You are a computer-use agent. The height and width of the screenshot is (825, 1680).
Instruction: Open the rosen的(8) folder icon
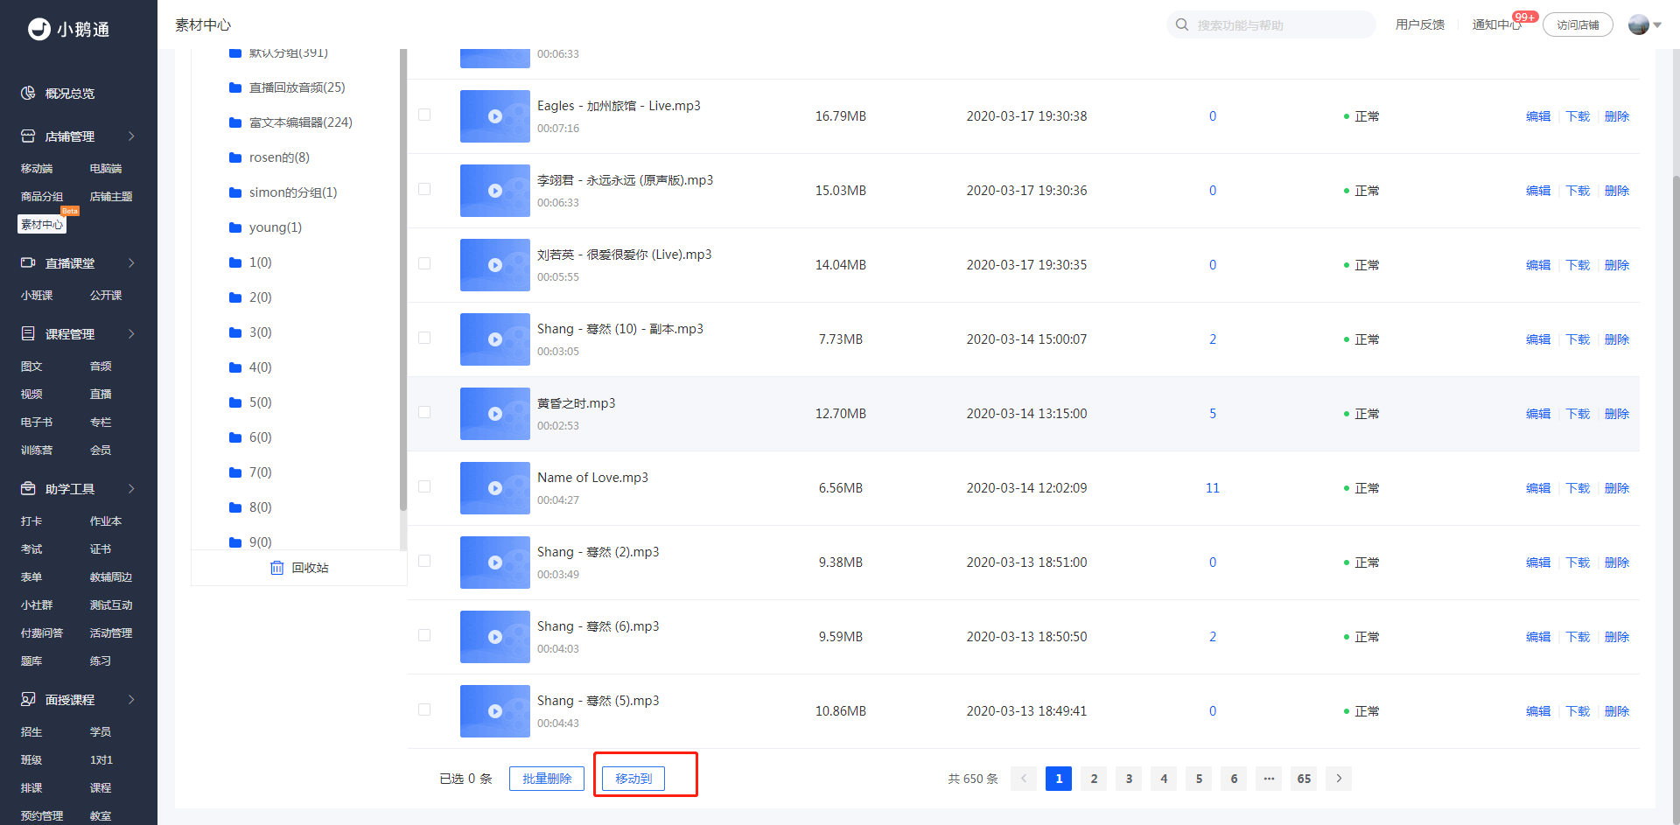click(235, 157)
